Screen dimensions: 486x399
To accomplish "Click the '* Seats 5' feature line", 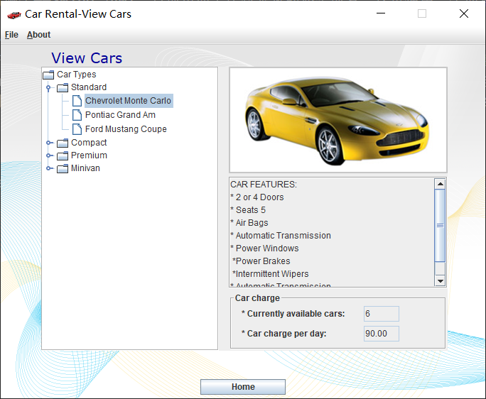I will tap(248, 209).
